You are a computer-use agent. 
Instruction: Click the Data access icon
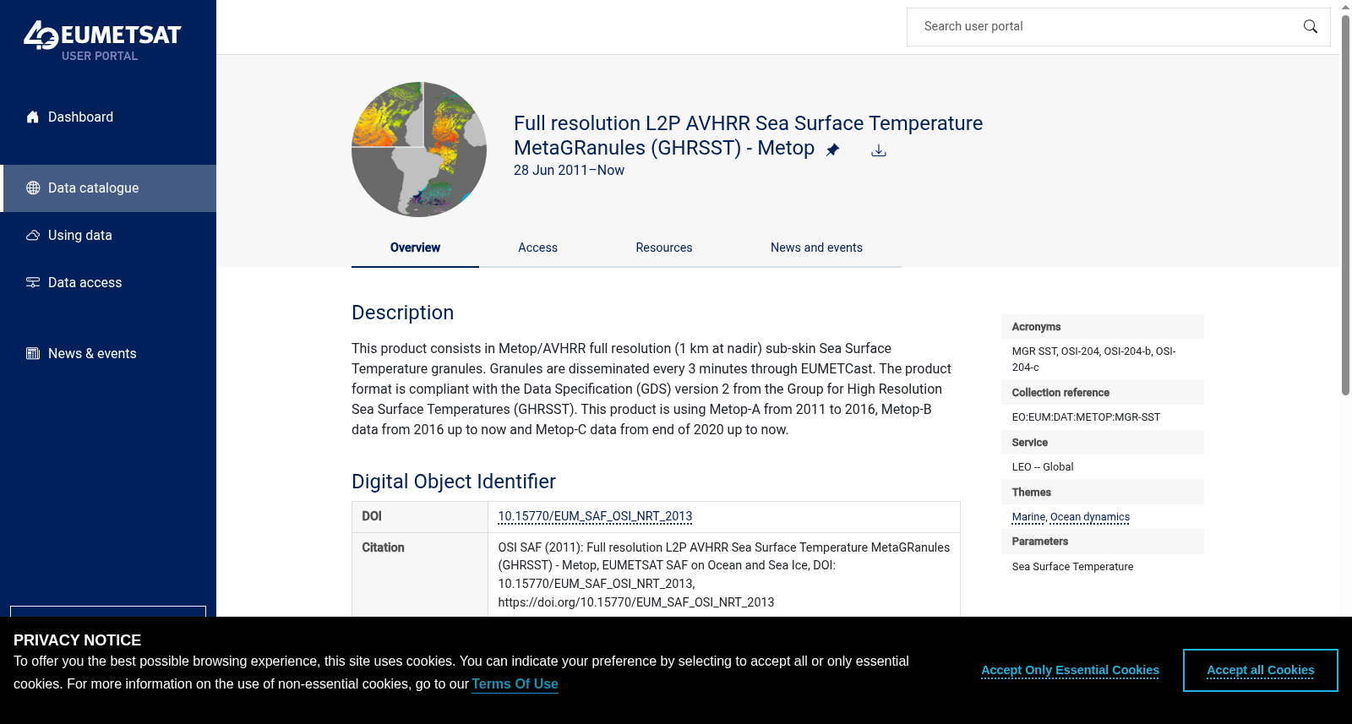(x=33, y=283)
